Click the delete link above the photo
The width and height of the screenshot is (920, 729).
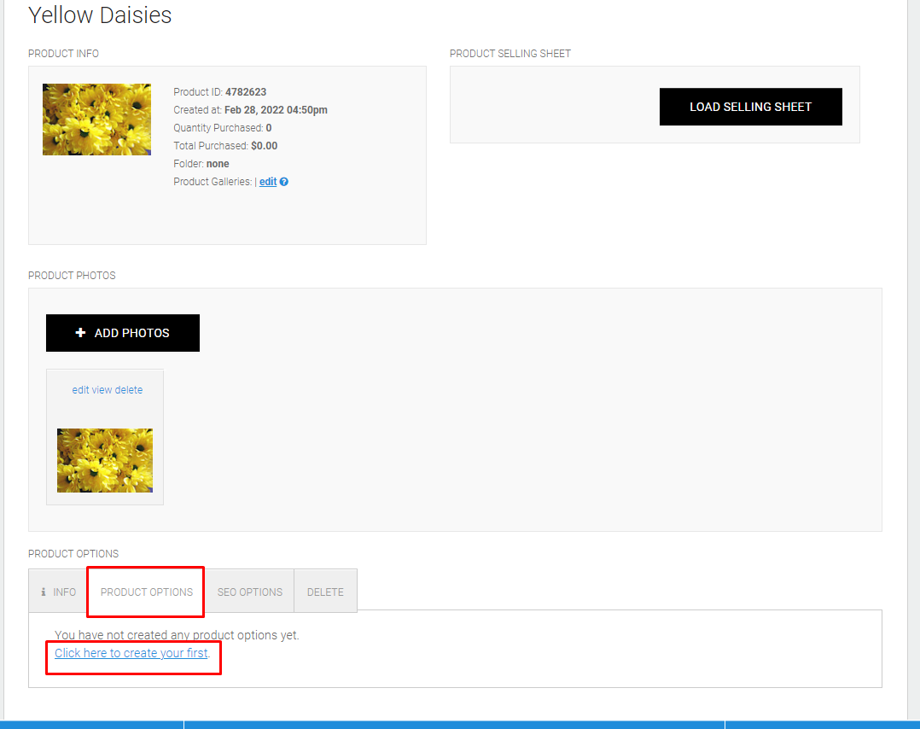(x=129, y=390)
